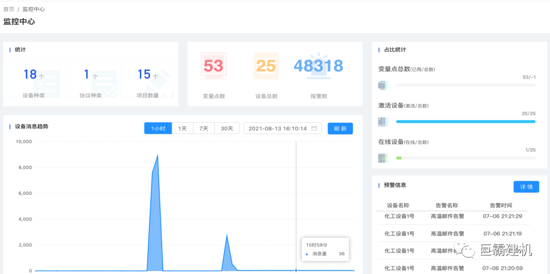
Task: Click the 变量点数 label
Action: pos(214,96)
